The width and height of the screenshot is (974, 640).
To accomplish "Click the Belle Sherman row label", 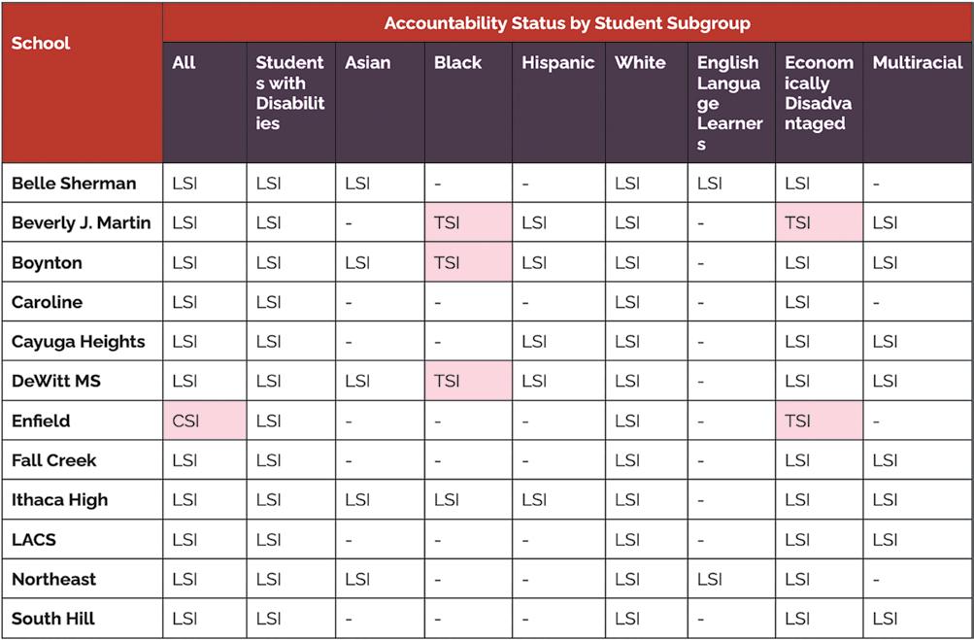I will [x=74, y=184].
